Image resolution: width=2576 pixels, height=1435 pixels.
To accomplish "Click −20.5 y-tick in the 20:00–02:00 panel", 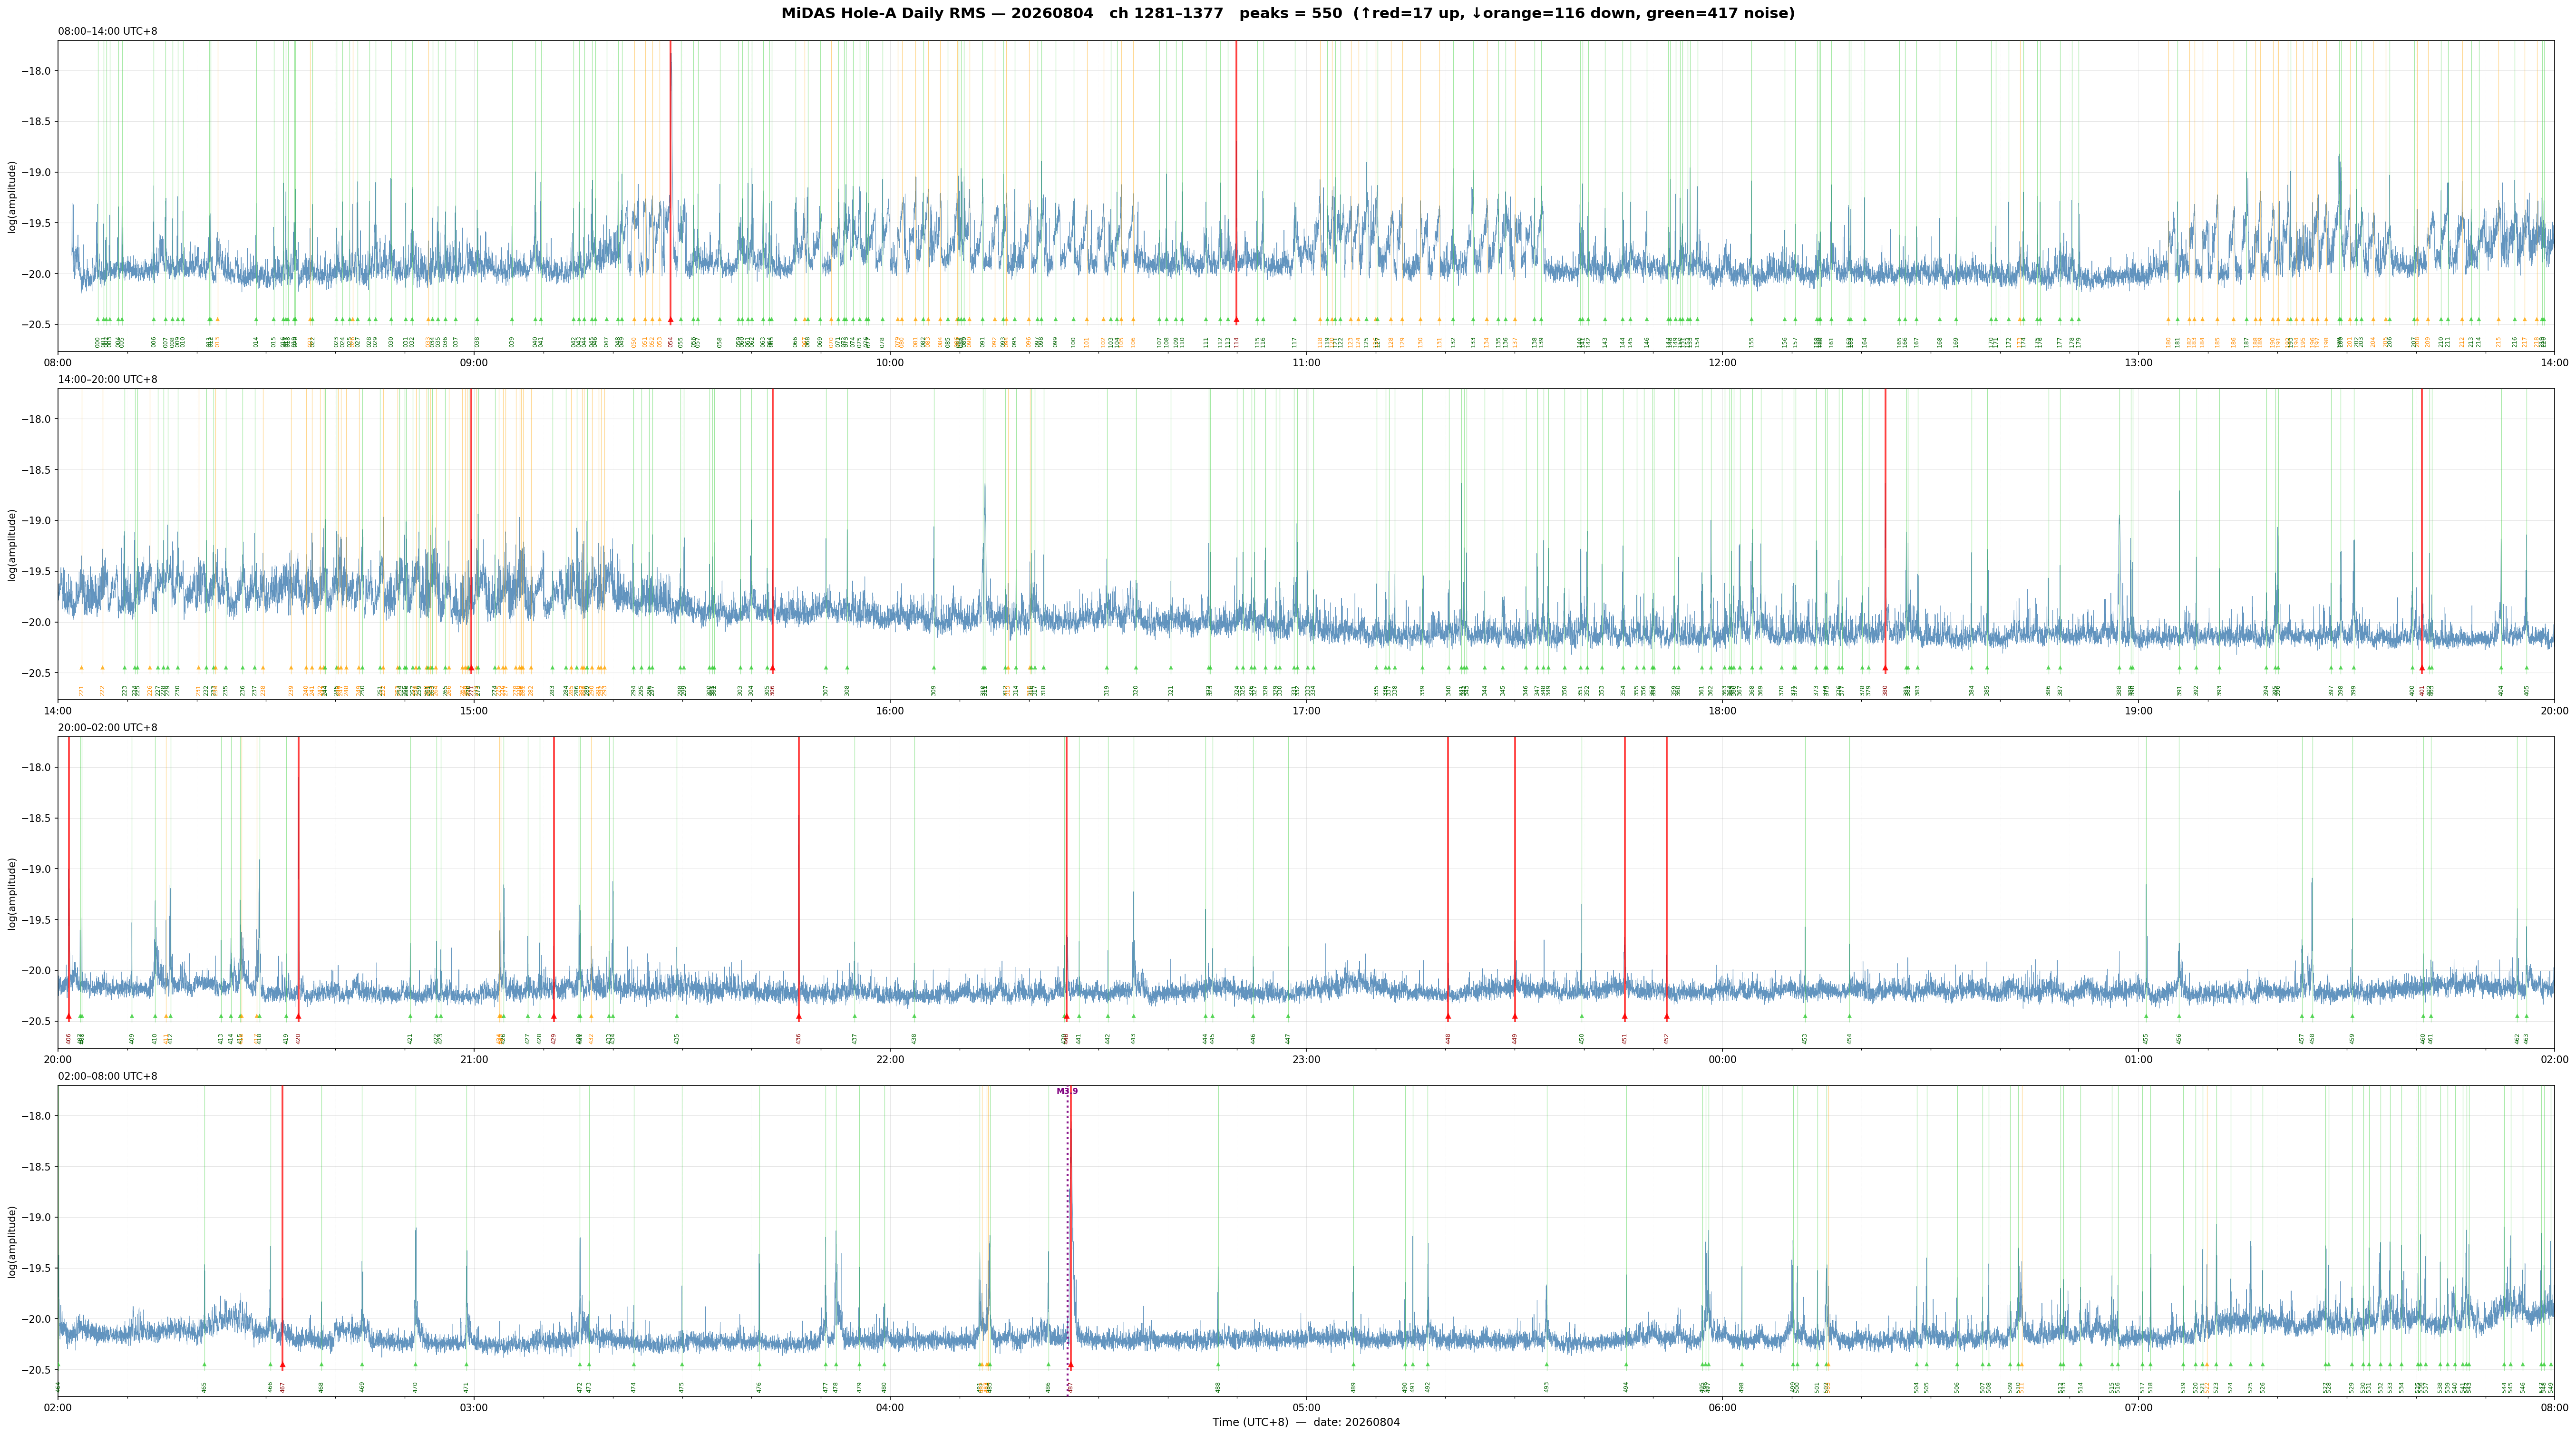I will point(36,1021).
